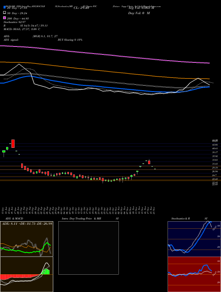The width and height of the screenshot is (221, 292).
Task: Click the '(MGR) 8.1, 31.7, 27' ADX values
Action: point(45,36)
